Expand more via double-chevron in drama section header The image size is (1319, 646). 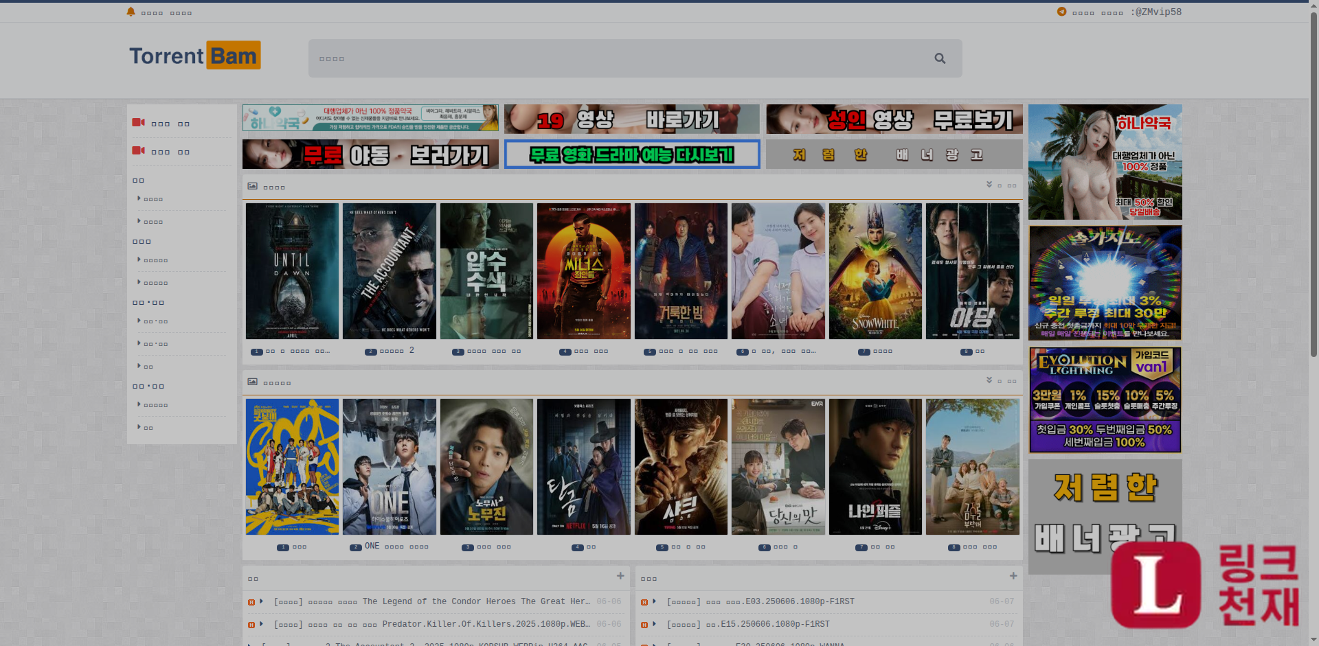(x=989, y=380)
